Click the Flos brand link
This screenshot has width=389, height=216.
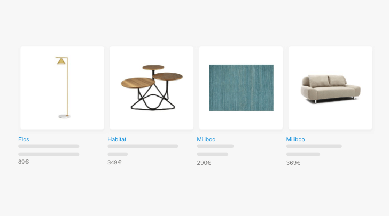(x=24, y=139)
